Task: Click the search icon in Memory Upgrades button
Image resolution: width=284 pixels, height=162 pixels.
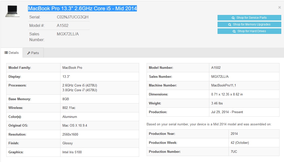Action: (x=230, y=25)
